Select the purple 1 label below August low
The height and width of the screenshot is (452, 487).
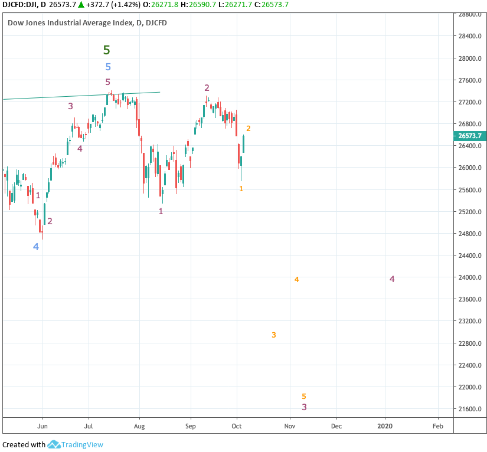pos(161,211)
